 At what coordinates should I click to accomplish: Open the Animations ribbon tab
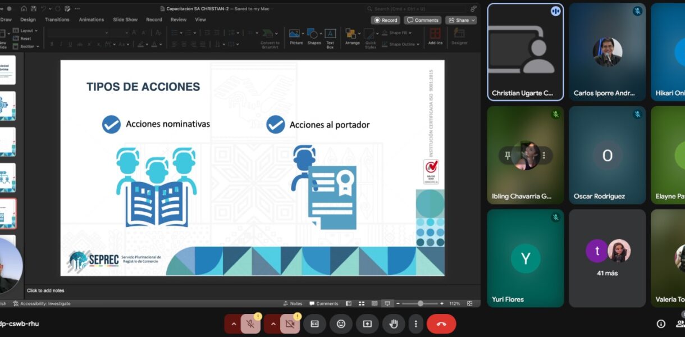[92, 20]
